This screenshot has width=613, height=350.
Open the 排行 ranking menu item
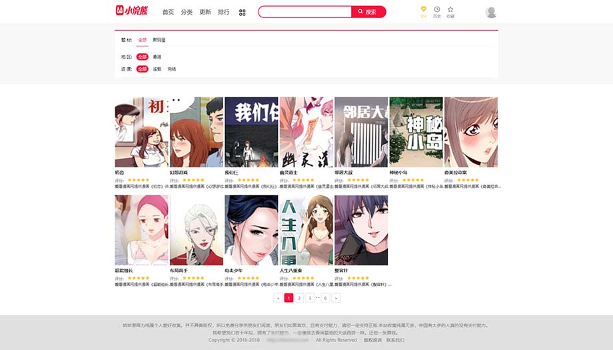coord(224,12)
